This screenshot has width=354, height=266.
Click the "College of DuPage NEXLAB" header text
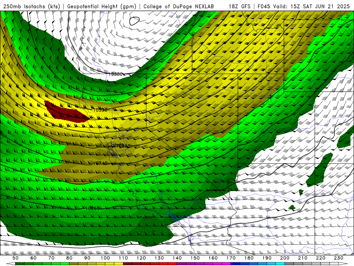(179, 6)
